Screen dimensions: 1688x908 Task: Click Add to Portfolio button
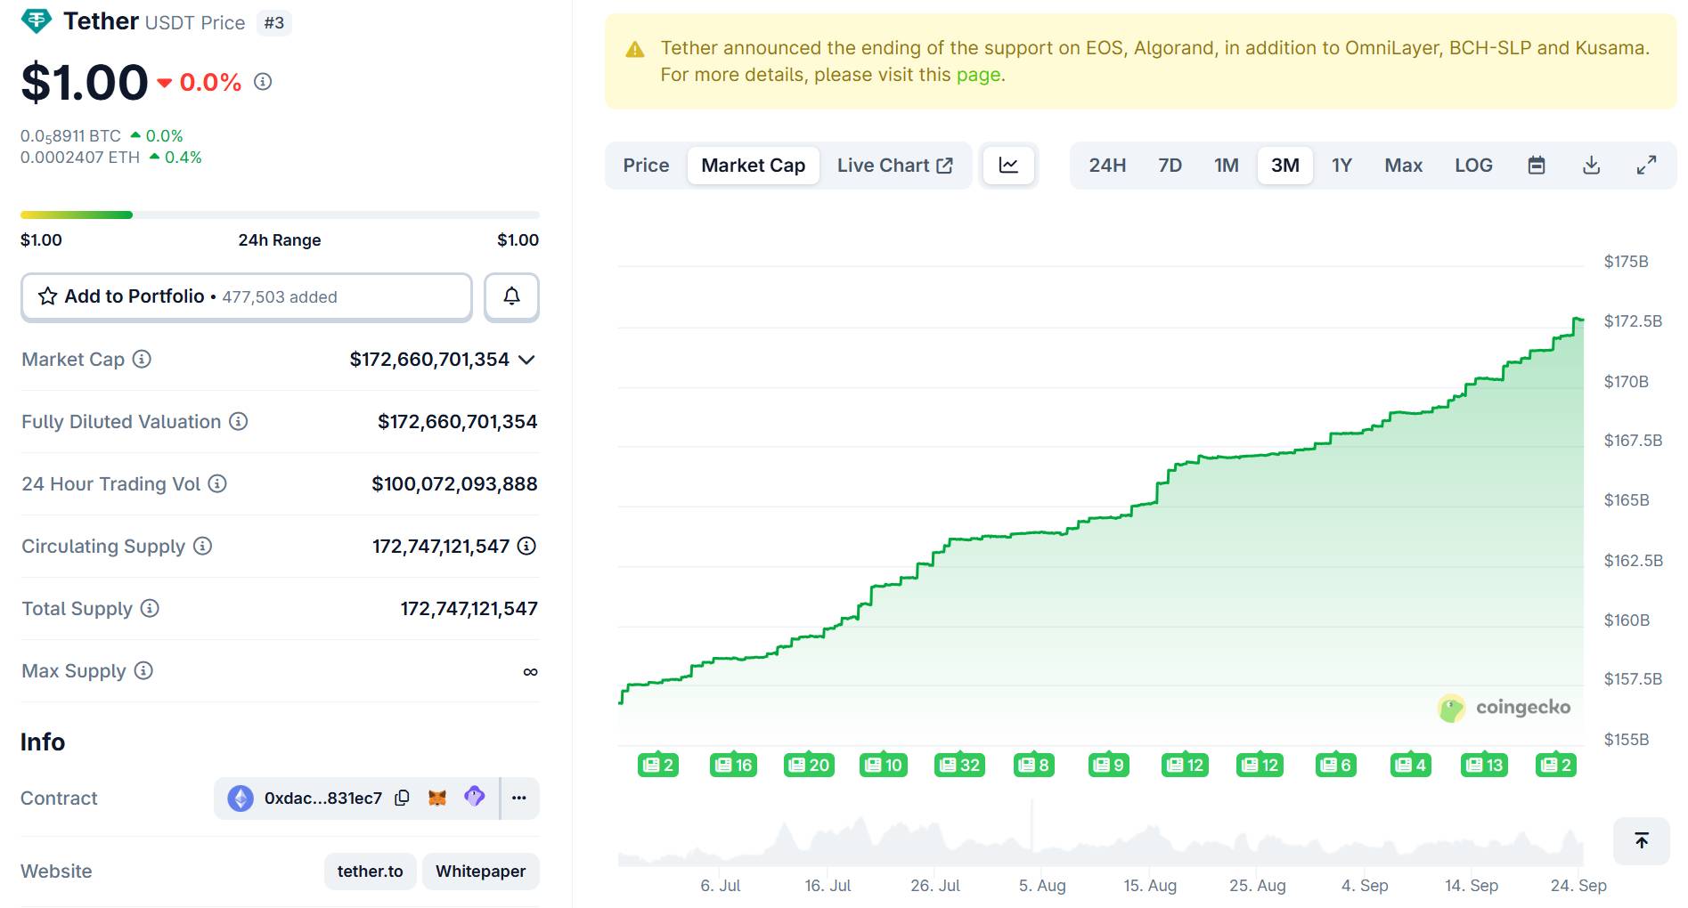247,296
